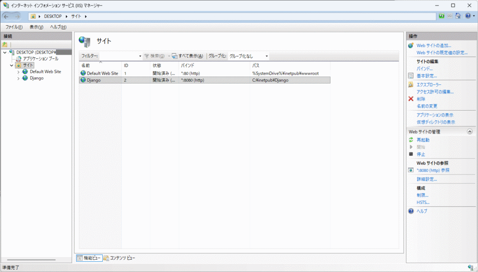Click the help icon beside ヘルプ

tap(411, 211)
